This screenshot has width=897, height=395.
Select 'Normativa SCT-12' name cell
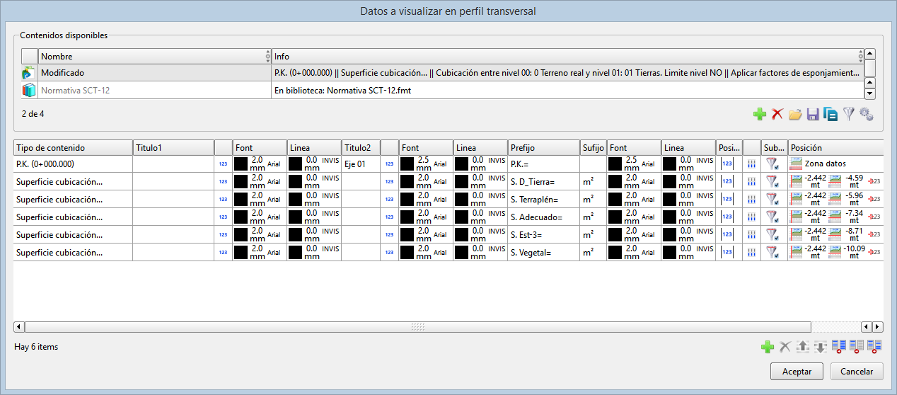pos(154,91)
